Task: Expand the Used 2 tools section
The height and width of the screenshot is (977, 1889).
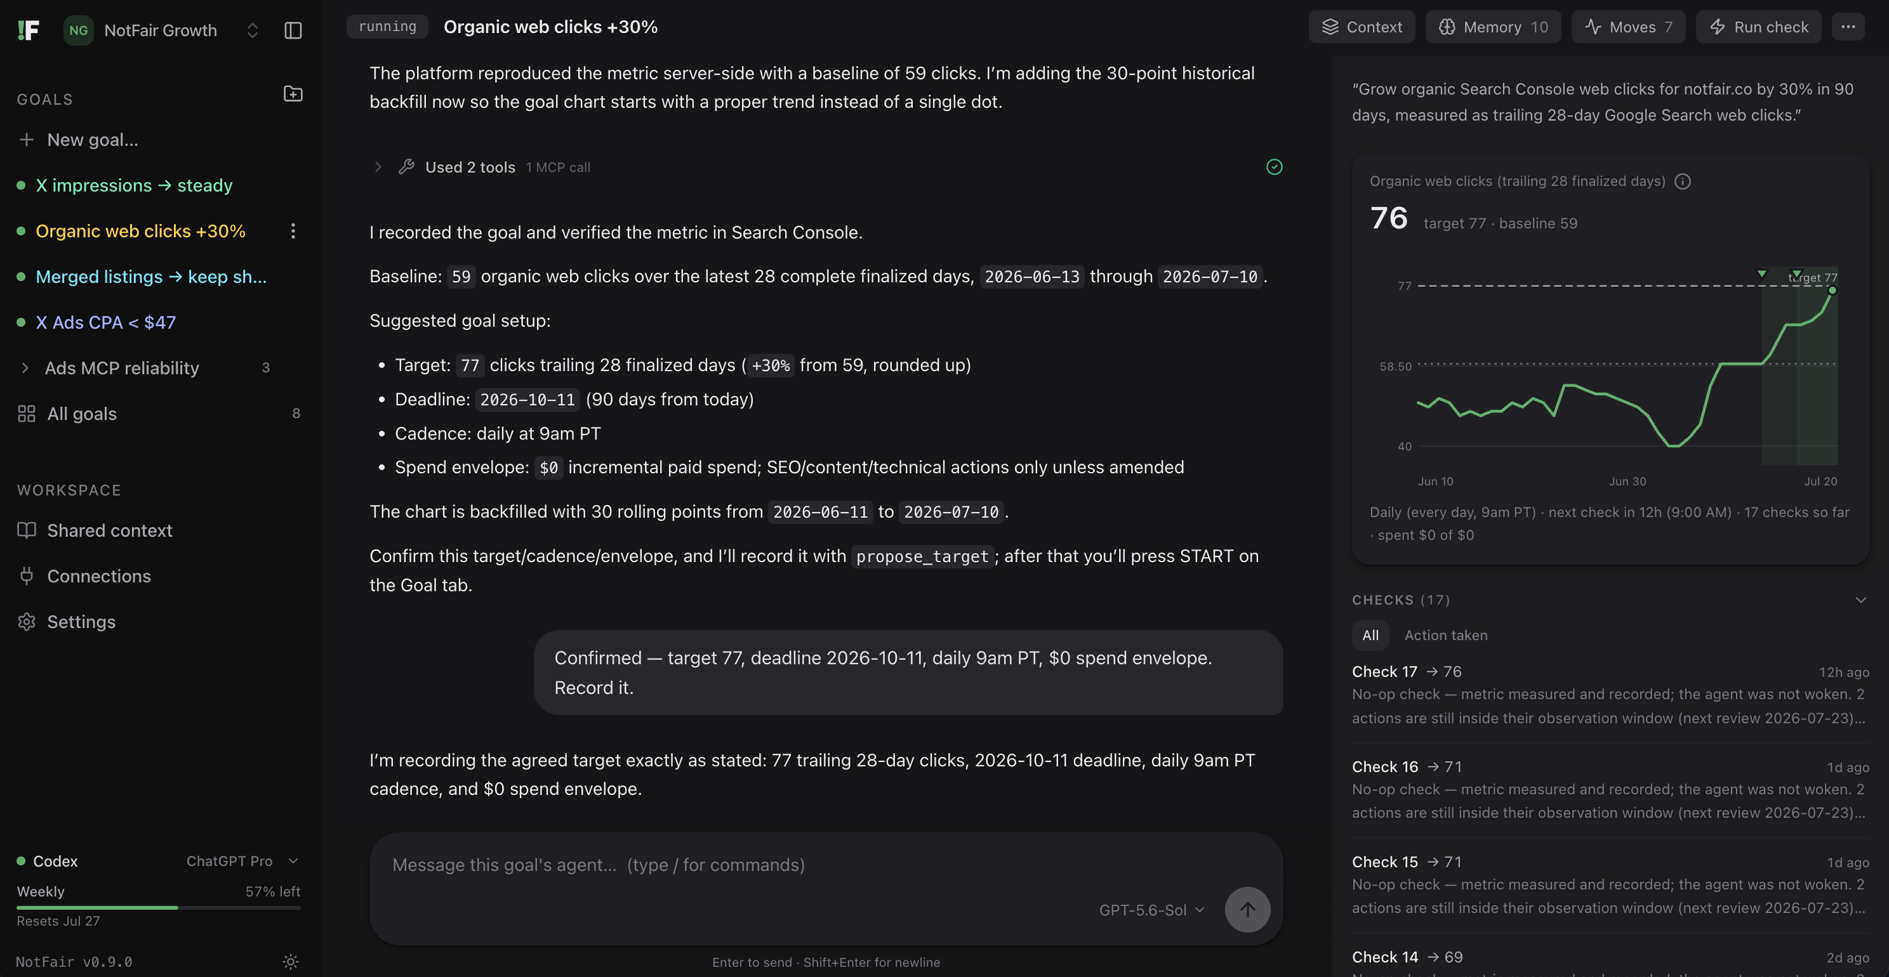Action: coord(377,167)
